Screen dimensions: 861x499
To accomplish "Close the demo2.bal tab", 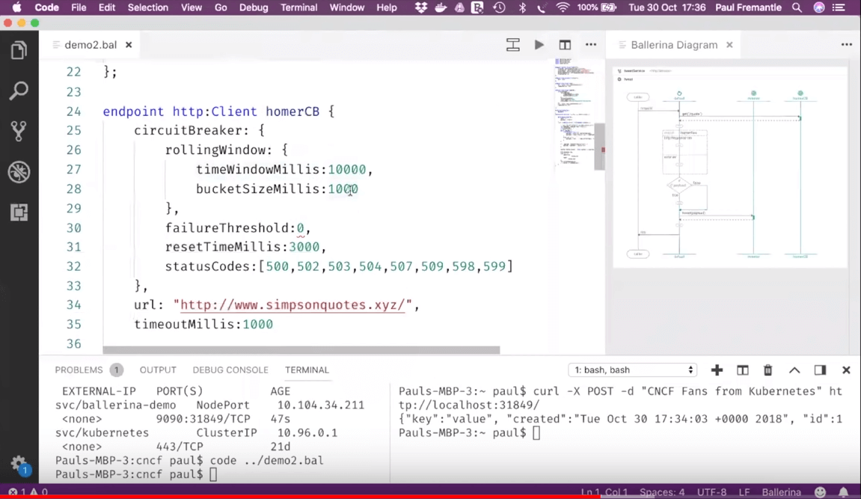I will coord(129,45).
